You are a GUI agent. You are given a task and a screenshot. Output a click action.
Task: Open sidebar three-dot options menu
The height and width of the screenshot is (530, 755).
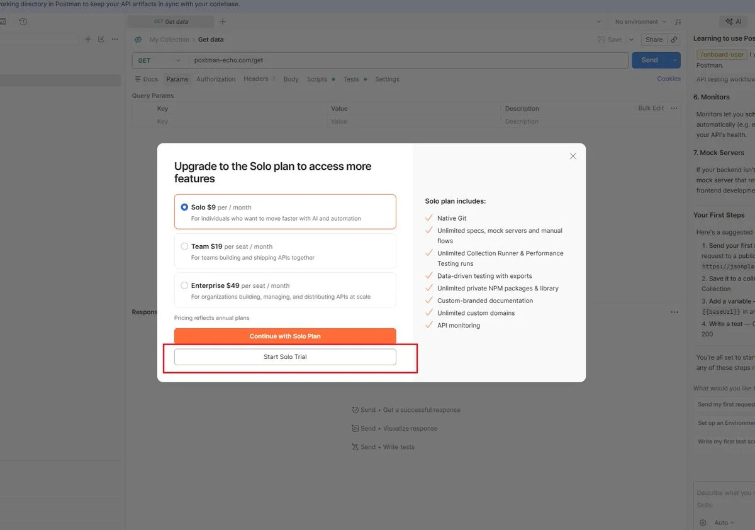click(115, 39)
